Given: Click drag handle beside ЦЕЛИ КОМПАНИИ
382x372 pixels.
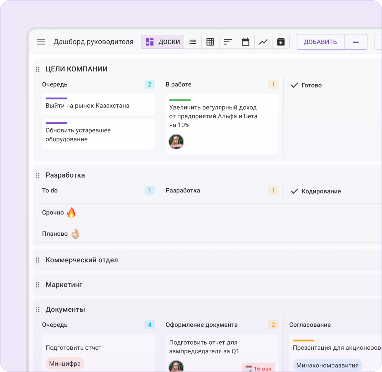Looking at the screenshot, I should coord(38,69).
